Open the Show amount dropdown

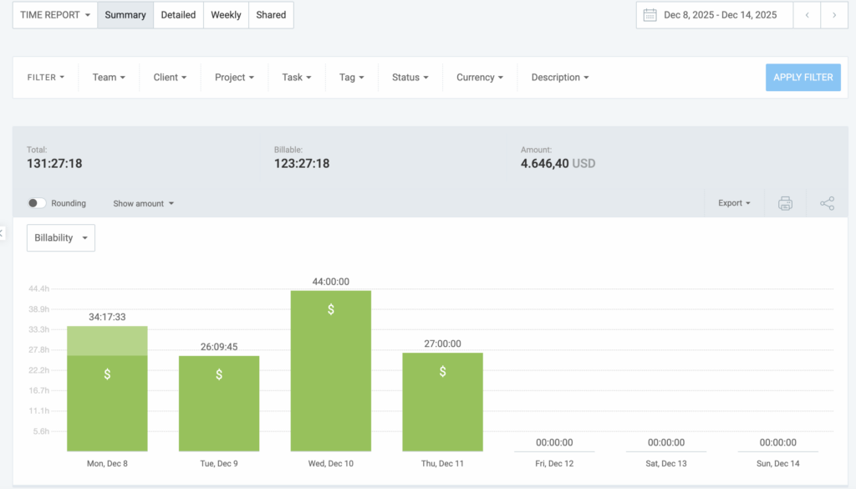tap(143, 203)
